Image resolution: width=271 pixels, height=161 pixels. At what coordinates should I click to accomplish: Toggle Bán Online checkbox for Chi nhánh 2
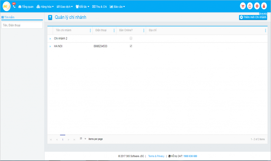click(131, 38)
